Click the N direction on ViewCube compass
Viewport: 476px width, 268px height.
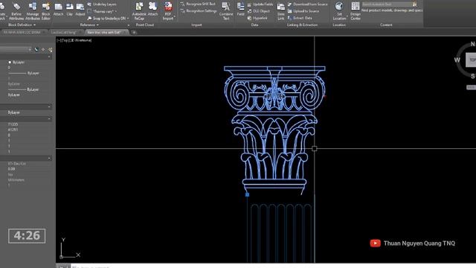coord(473,44)
